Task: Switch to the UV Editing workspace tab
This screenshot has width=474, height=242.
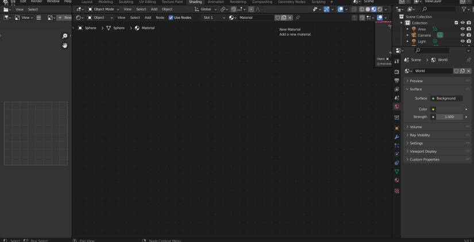Action: tap(147, 2)
